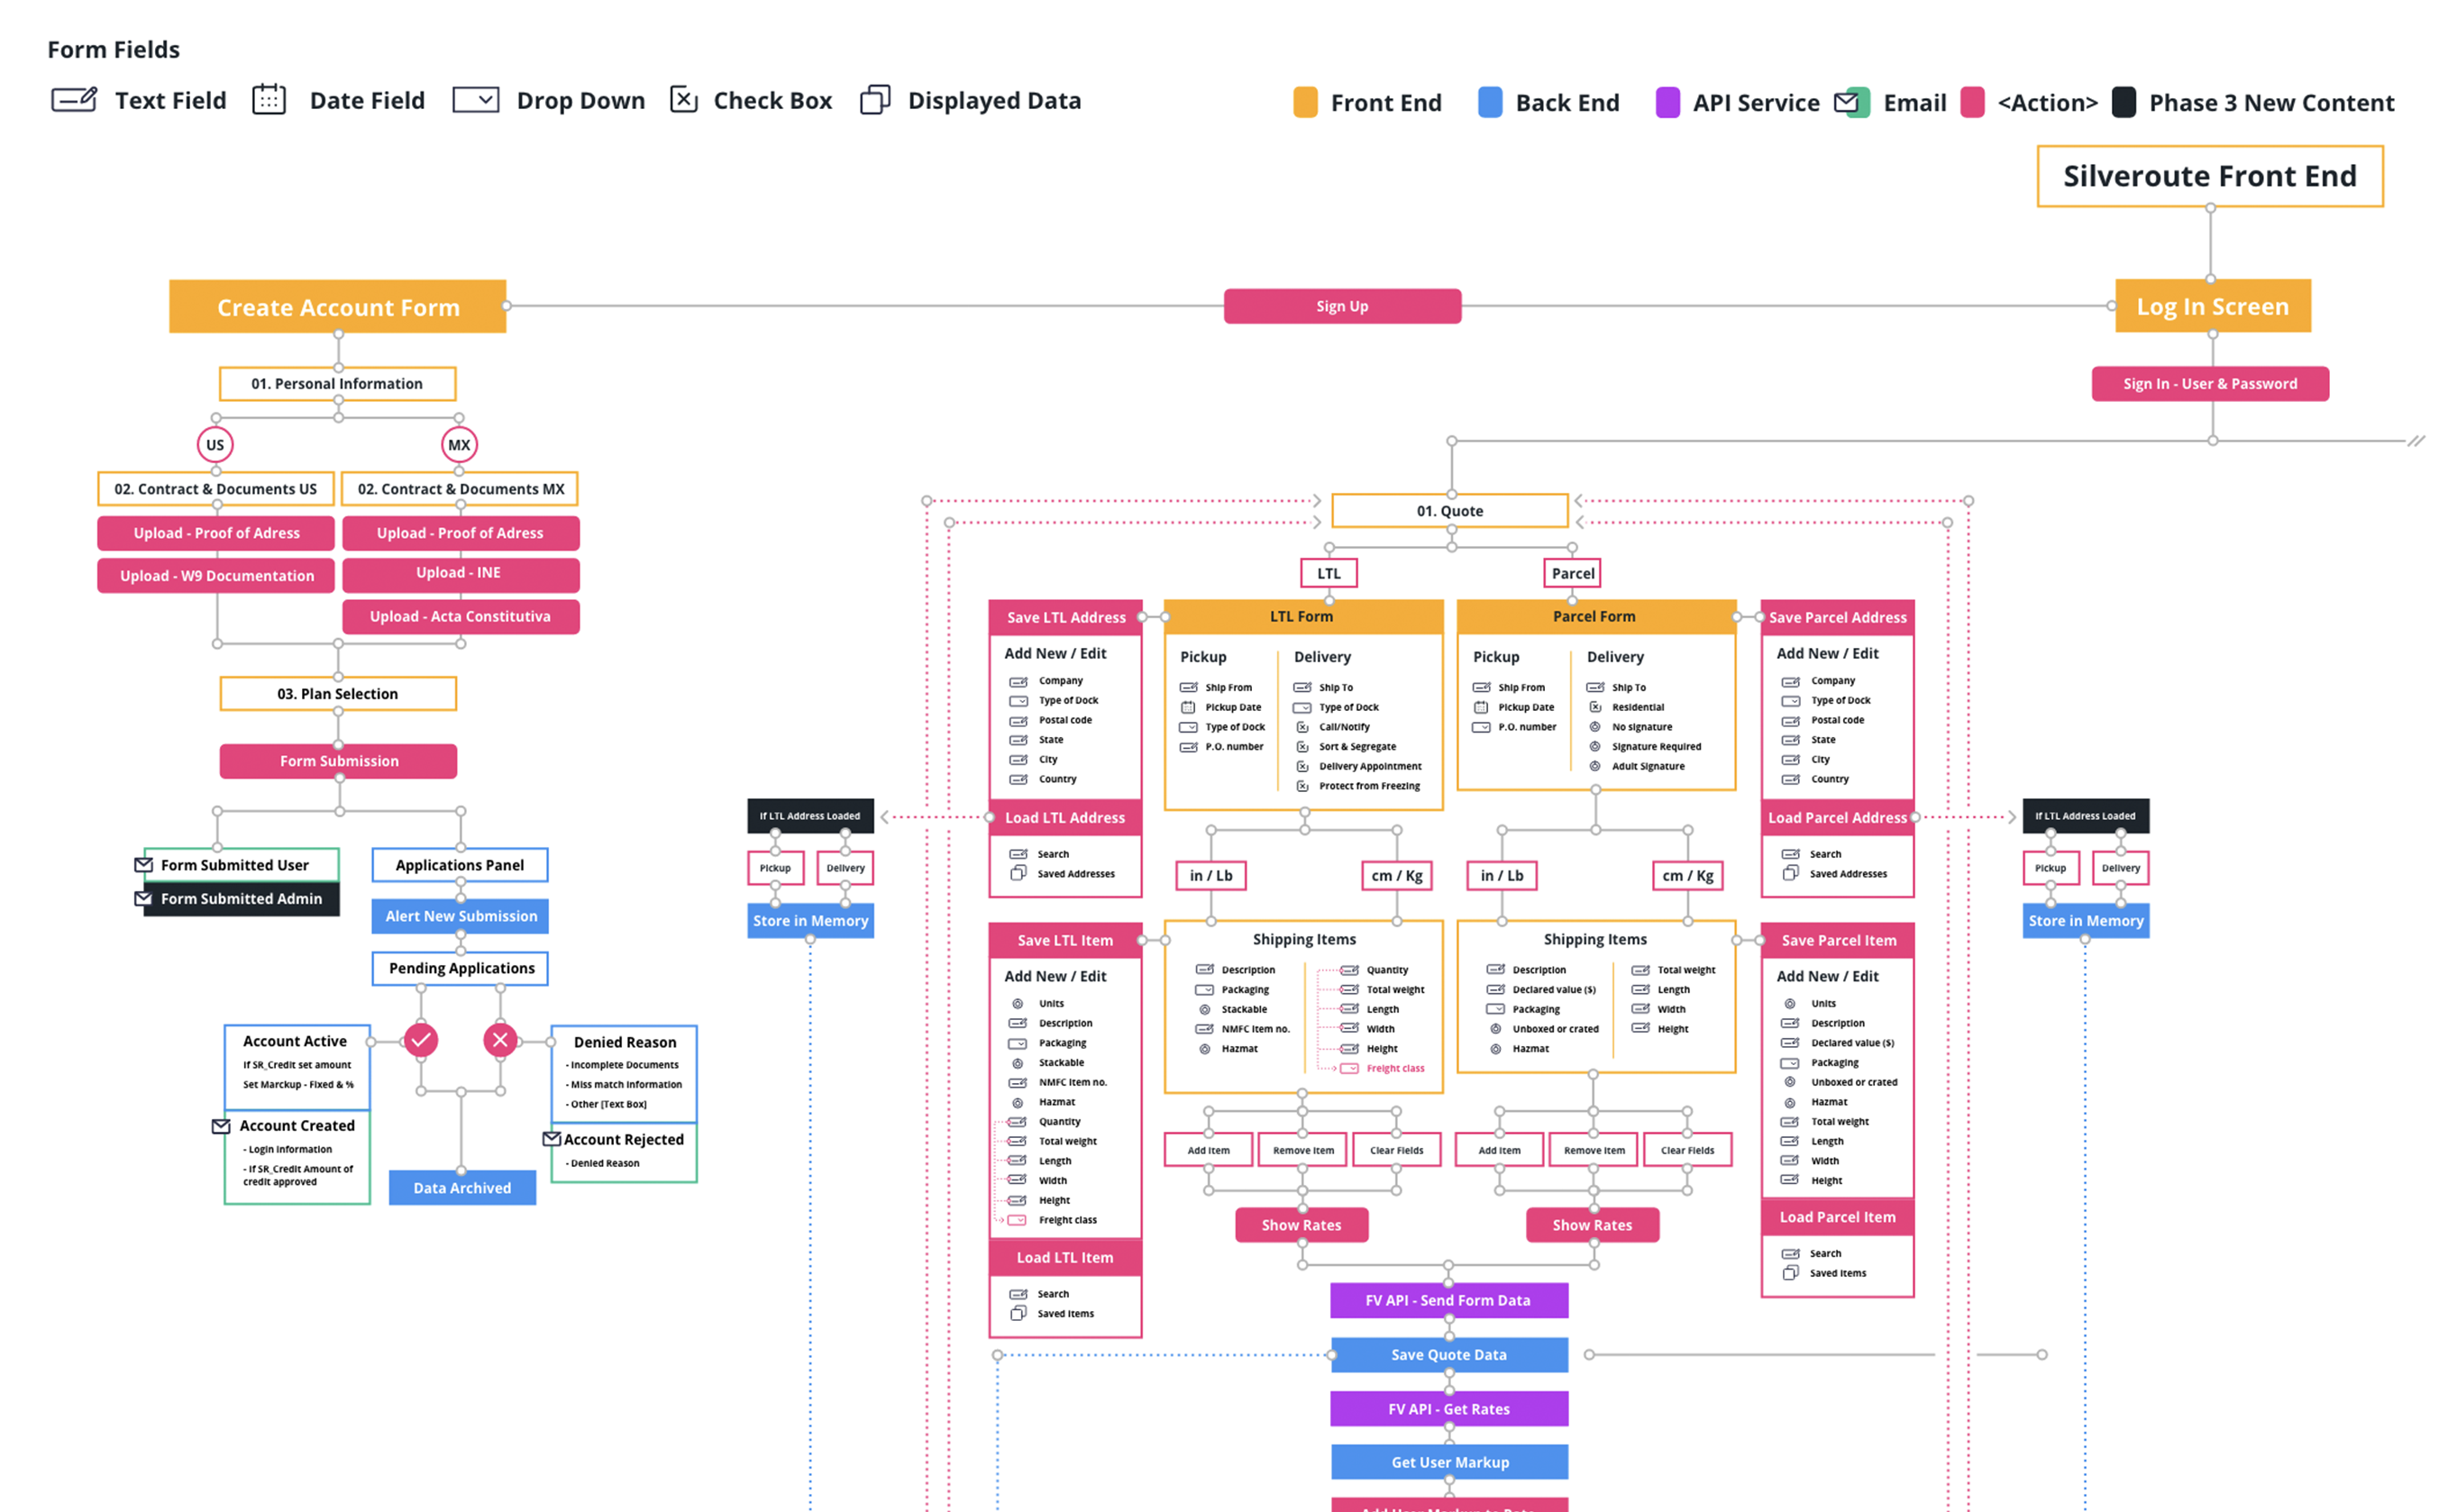Viewport: 2457px width, 1512px height.
Task: Click the pink approve checkmark circle
Action: (x=421, y=1040)
